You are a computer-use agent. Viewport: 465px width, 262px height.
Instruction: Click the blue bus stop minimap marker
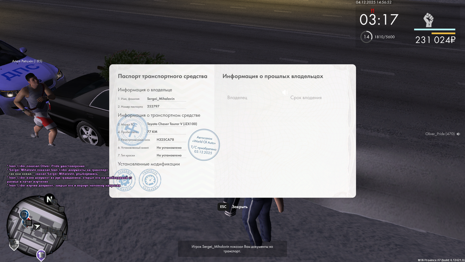24,214
